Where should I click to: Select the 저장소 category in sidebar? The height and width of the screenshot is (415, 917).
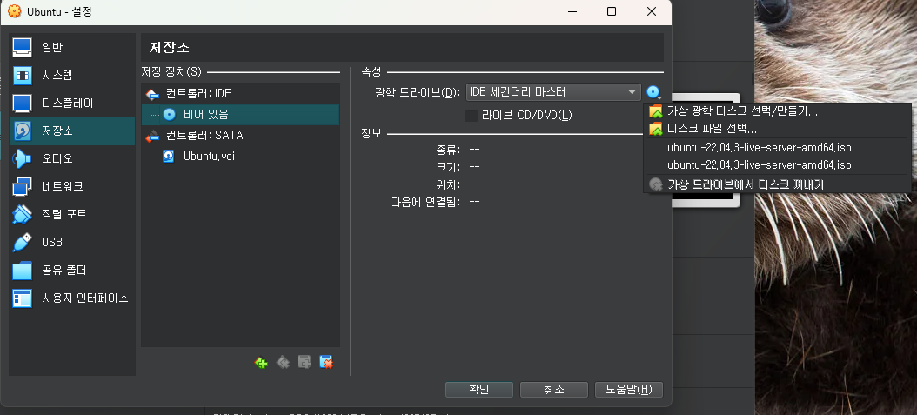coord(72,131)
